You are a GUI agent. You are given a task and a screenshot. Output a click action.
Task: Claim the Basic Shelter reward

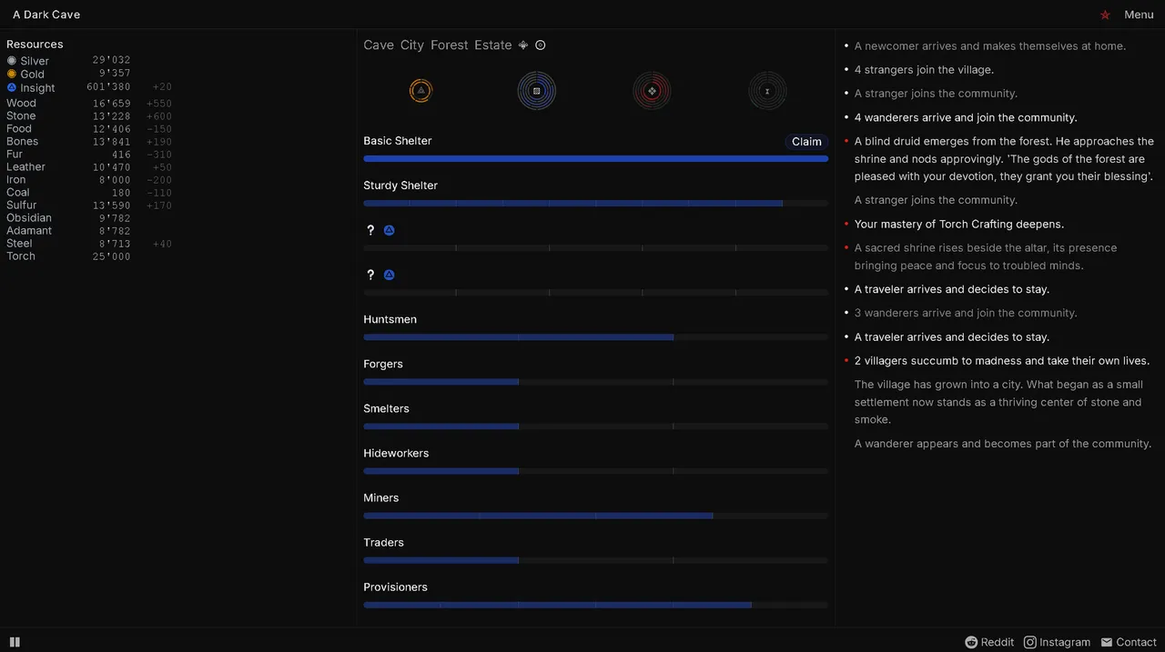tap(806, 142)
